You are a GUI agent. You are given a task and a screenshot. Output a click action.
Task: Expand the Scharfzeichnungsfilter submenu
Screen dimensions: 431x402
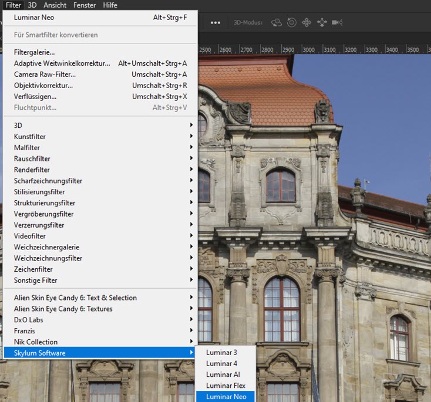[100, 181]
